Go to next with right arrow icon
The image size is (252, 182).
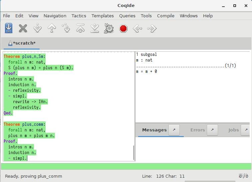(152, 28)
